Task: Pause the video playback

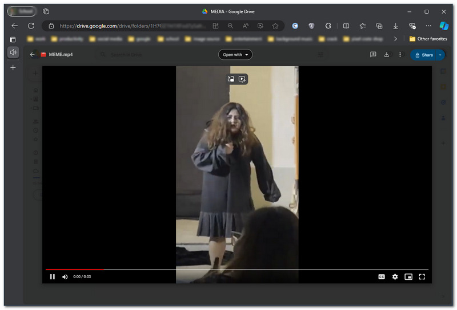Action: (53, 276)
